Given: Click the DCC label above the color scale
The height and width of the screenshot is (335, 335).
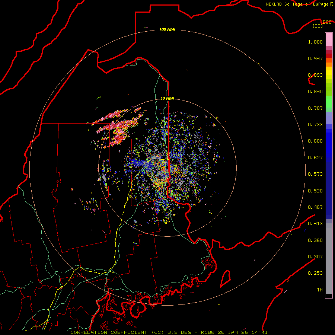Looking at the screenshot, I should pyautogui.click(x=327, y=22).
